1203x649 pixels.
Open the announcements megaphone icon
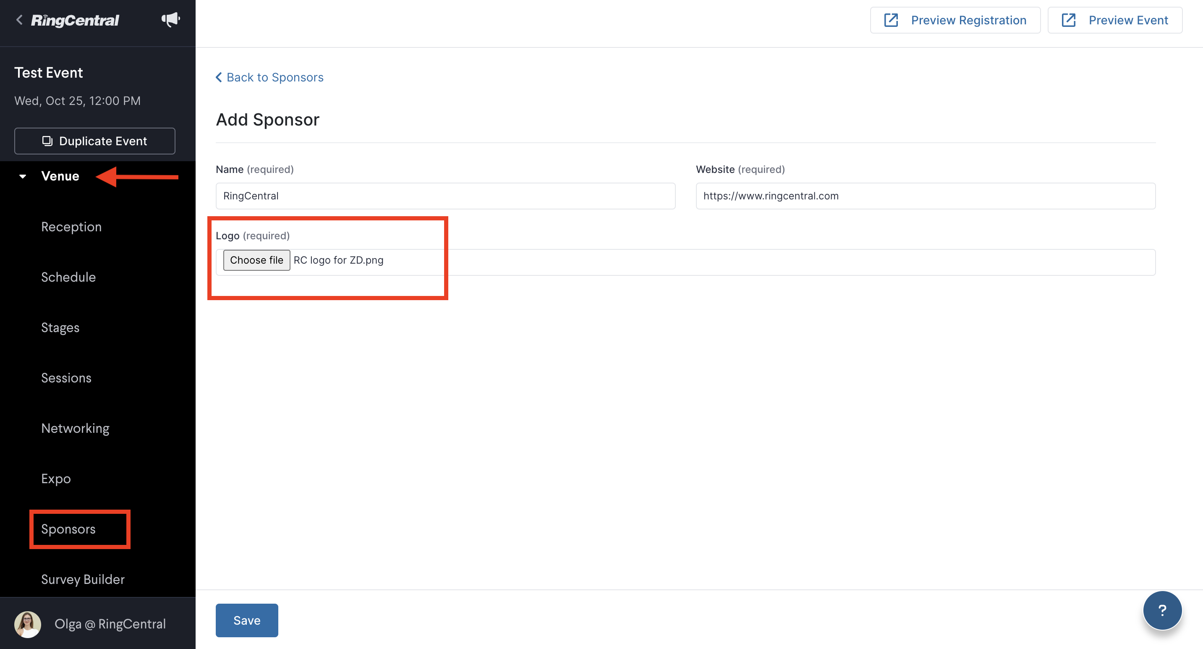click(x=170, y=20)
